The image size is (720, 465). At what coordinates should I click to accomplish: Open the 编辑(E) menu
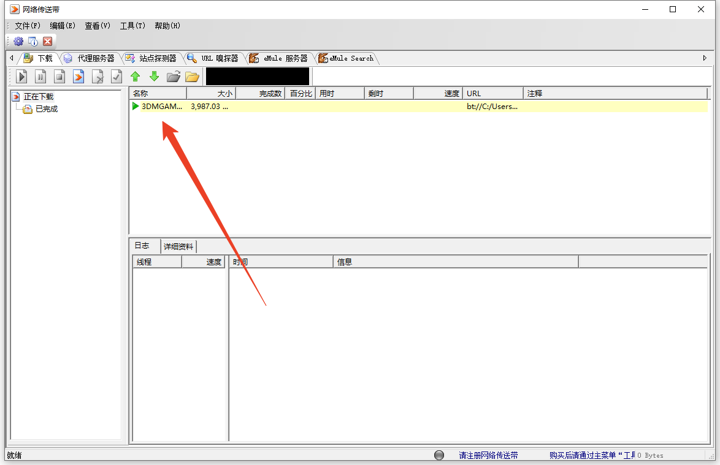click(x=63, y=26)
